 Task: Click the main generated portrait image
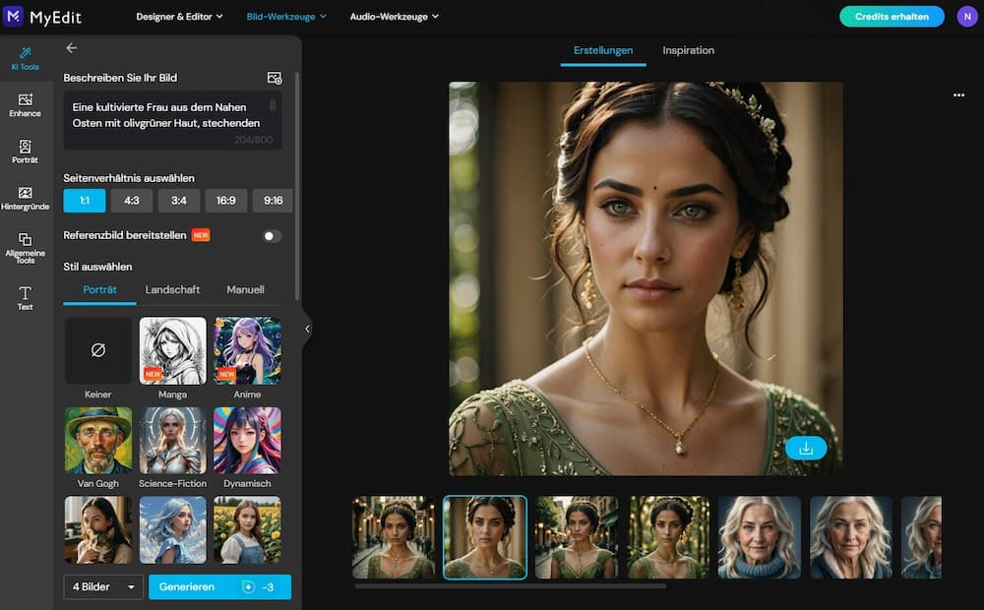point(646,278)
